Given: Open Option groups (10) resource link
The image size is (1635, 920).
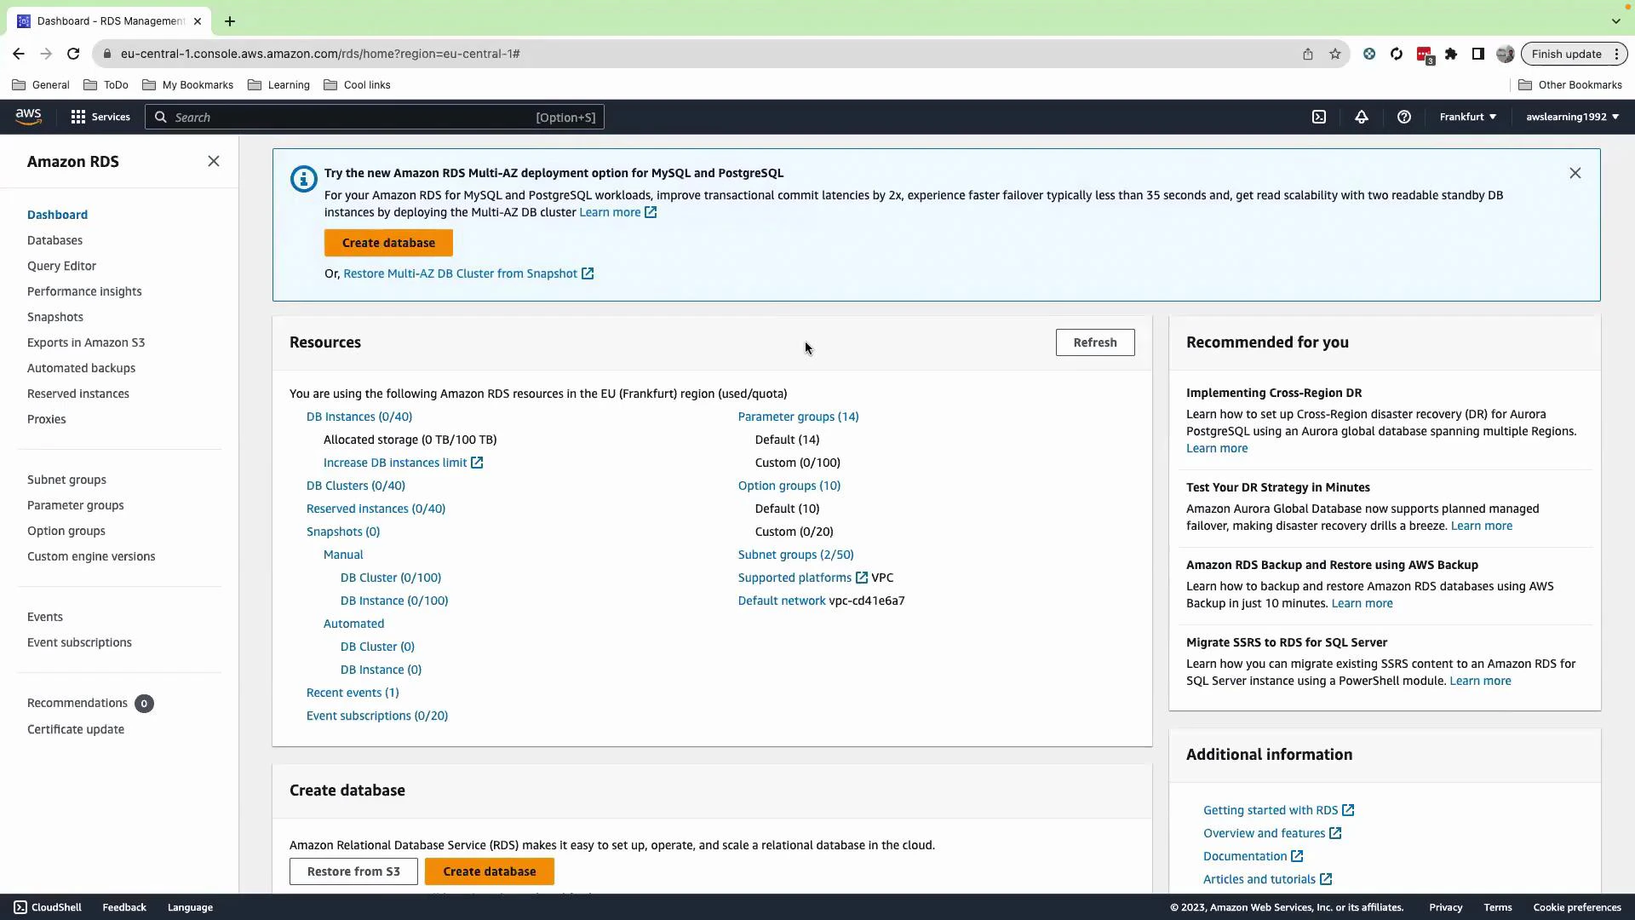Looking at the screenshot, I should click(x=789, y=486).
